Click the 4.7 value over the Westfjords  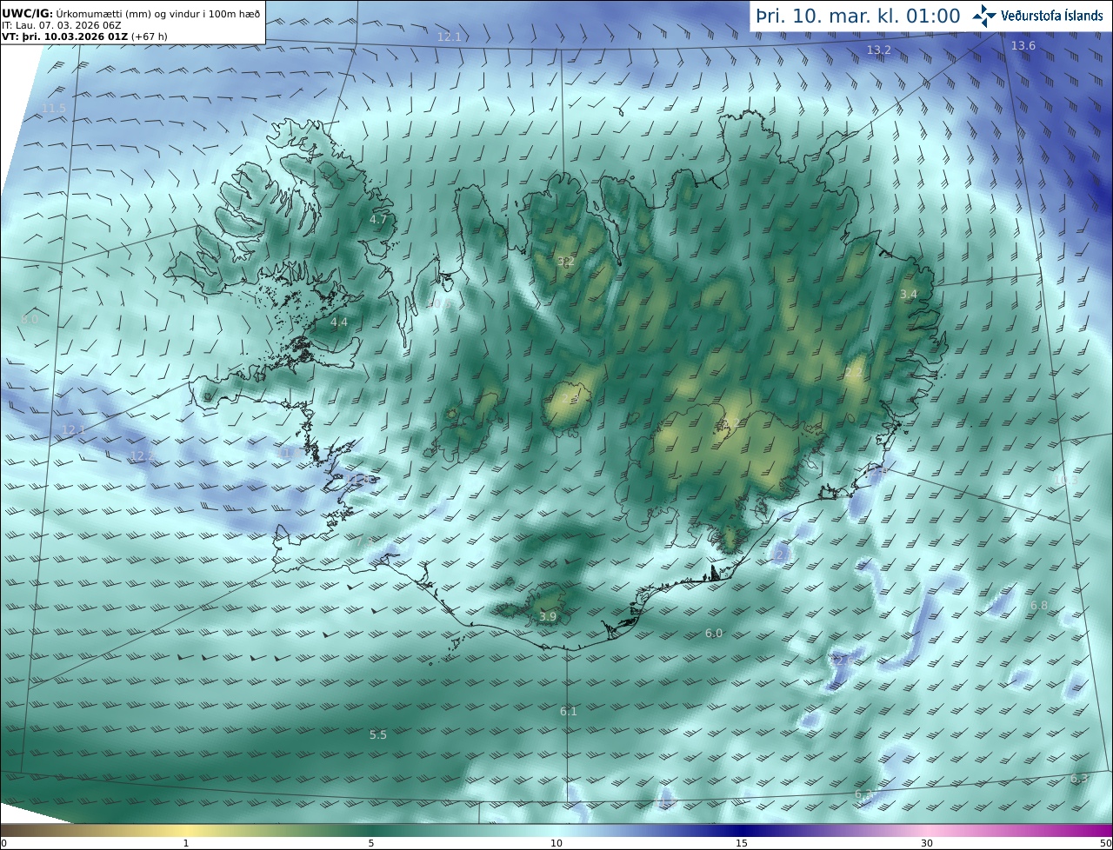(x=378, y=220)
